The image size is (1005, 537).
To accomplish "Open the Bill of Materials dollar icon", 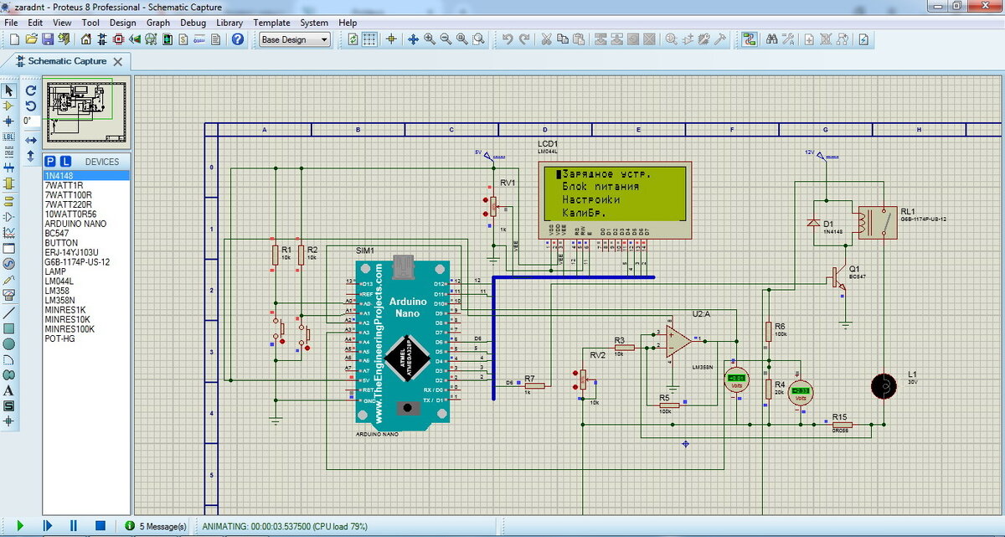I will (184, 39).
